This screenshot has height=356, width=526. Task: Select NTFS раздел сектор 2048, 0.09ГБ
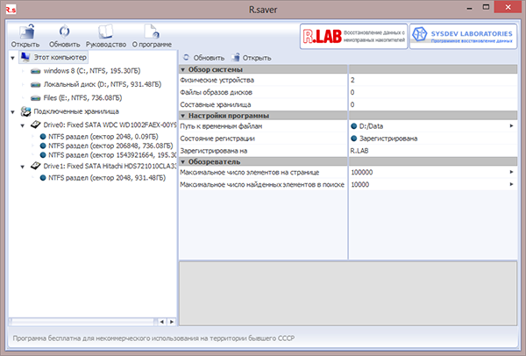[103, 137]
